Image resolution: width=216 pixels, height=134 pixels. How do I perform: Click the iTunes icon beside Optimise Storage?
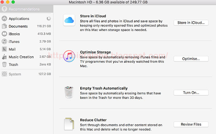tap(69, 56)
